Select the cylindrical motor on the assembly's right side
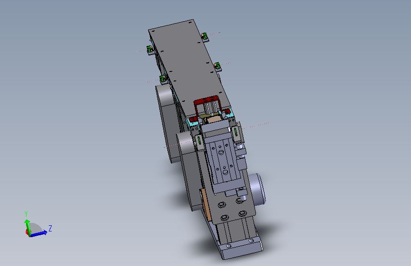 [256, 190]
